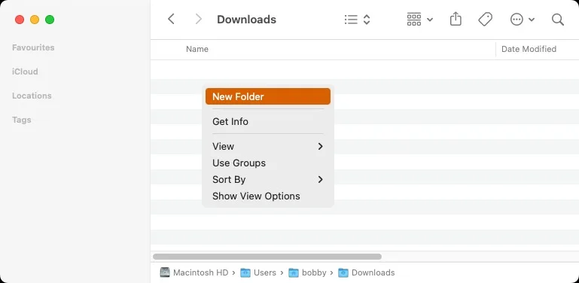The width and height of the screenshot is (579, 283).
Task: Open bobby home folder in path bar
Action: coord(308,272)
